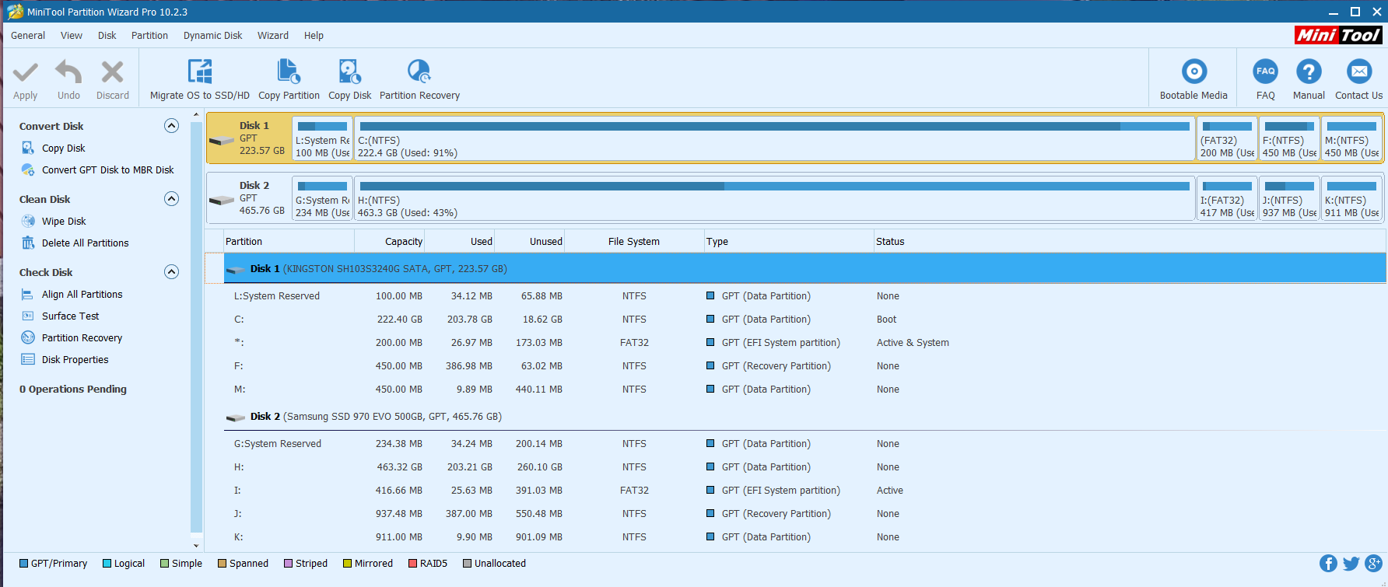1388x587 pixels.
Task: Select M:(NTFS) block in disk map
Action: 1351,139
